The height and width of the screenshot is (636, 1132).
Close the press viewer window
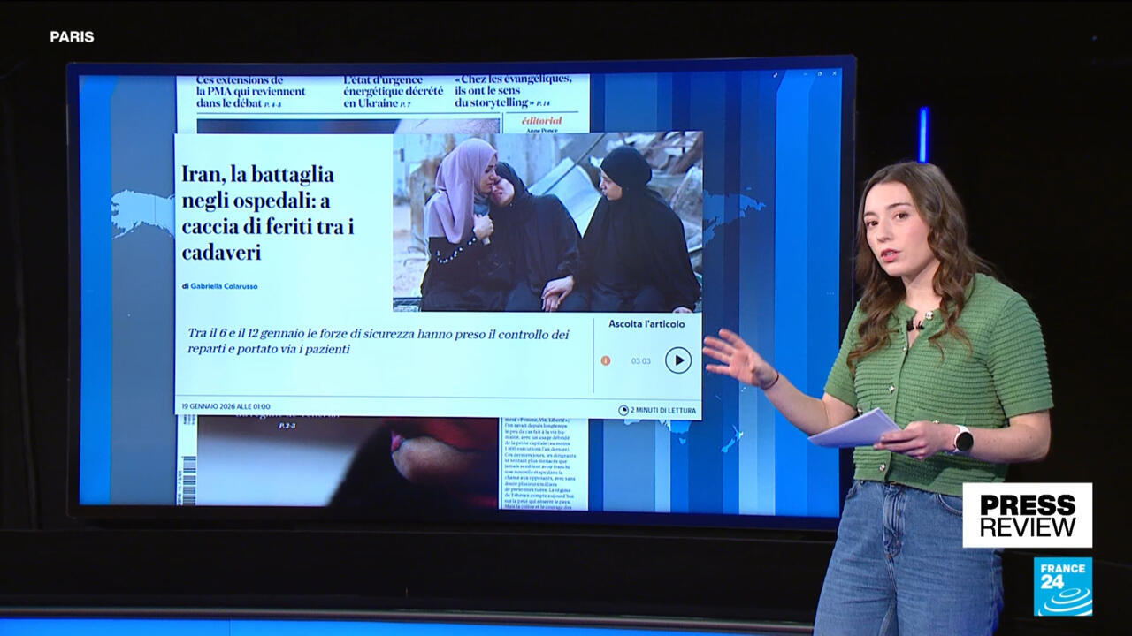click(x=834, y=74)
